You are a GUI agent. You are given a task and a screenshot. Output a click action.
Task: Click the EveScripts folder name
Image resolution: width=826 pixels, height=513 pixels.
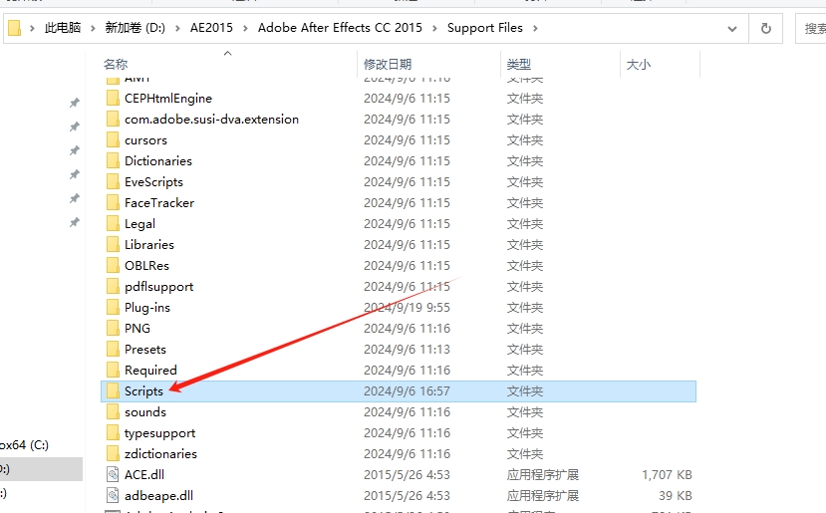pyautogui.click(x=153, y=181)
